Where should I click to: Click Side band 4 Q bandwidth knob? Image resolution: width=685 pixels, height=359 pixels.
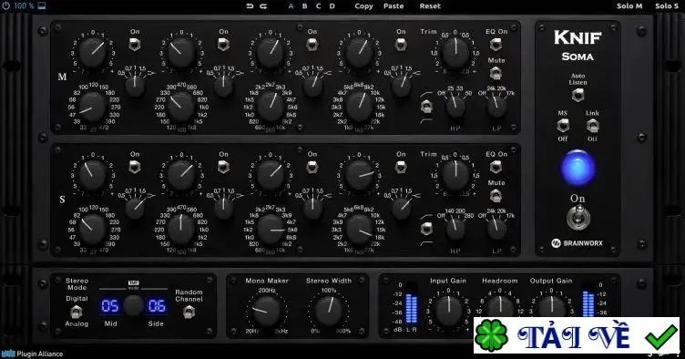(401, 209)
